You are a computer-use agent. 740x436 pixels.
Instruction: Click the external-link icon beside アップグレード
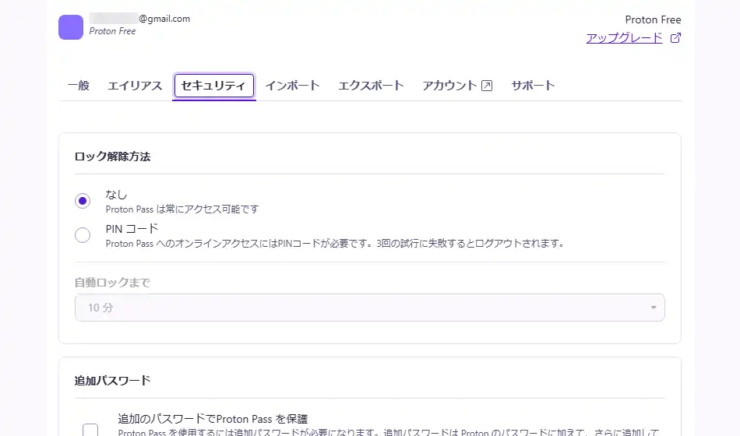point(675,37)
